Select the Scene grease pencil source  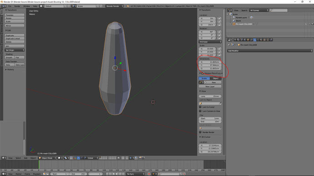pyautogui.click(x=204, y=78)
